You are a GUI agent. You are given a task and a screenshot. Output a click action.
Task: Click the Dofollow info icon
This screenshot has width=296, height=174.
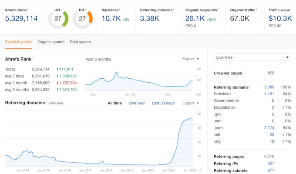click(x=230, y=93)
